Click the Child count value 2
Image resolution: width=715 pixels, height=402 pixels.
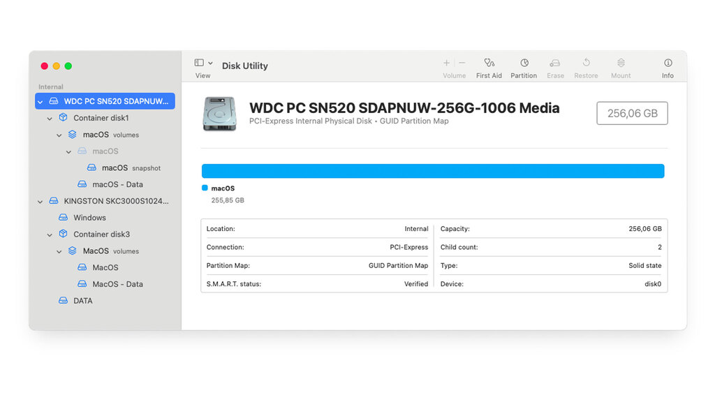click(x=659, y=247)
